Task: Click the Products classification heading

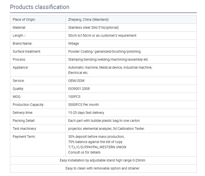Action: tap(40, 7)
